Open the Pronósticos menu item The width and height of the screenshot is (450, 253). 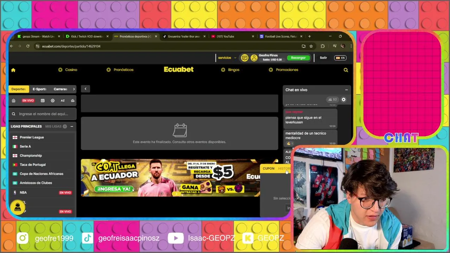120,70
